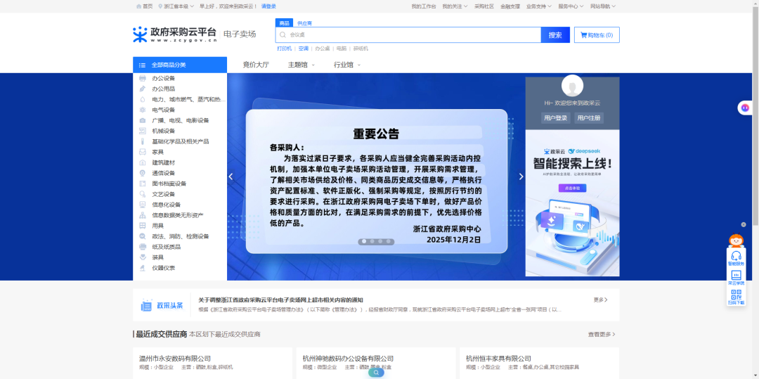759x379 pixels.
Task: Open 我的工作台 in top bar
Action: 424,6
